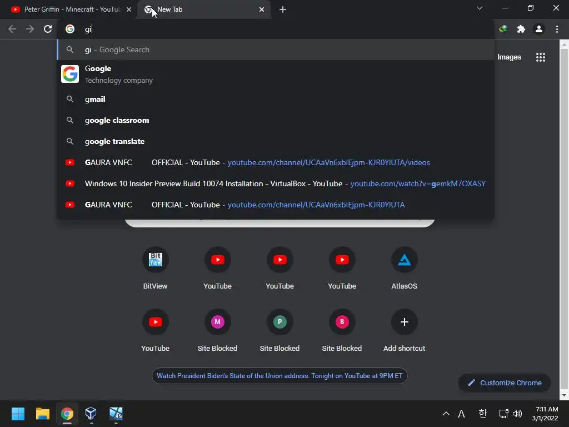Open the Biden State of the Union promo link
569x427 pixels.
click(x=279, y=376)
